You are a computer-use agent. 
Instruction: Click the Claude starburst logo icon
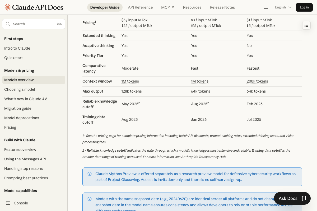pos(8,7)
